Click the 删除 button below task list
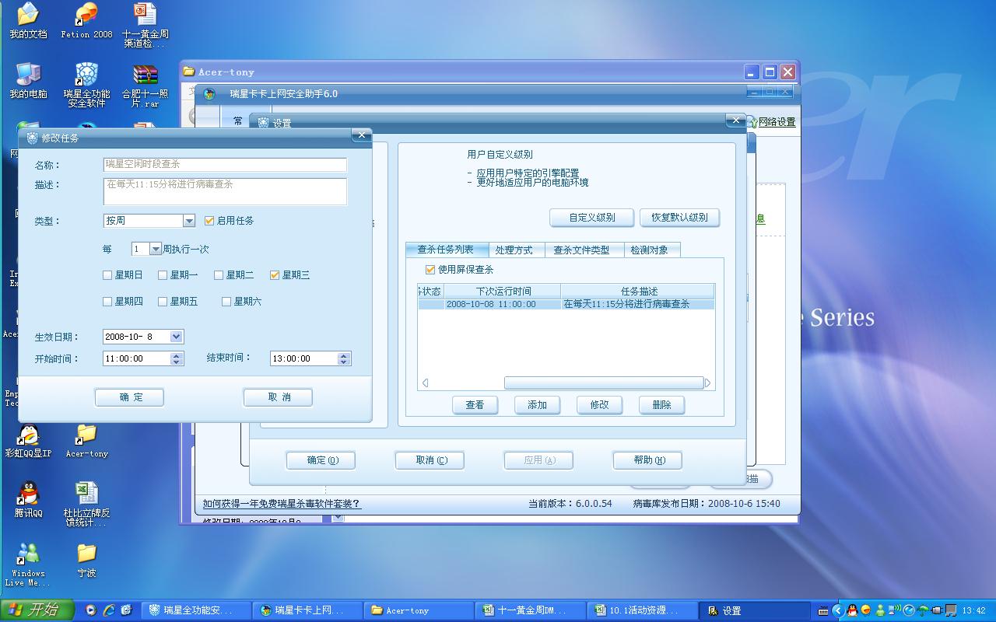This screenshot has height=622, width=996. tap(661, 405)
